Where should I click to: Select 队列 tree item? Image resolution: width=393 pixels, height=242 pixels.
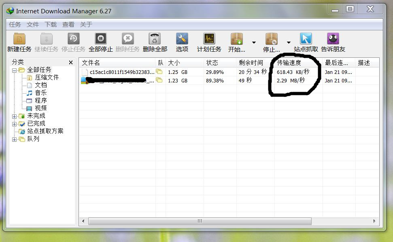(33, 139)
